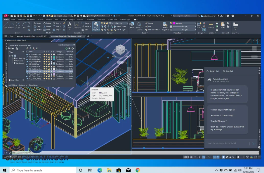
Task: Select the Polyline tool
Action: coord(11,25)
